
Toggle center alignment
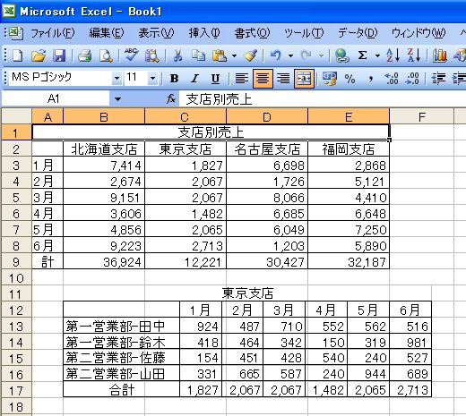click(x=263, y=79)
